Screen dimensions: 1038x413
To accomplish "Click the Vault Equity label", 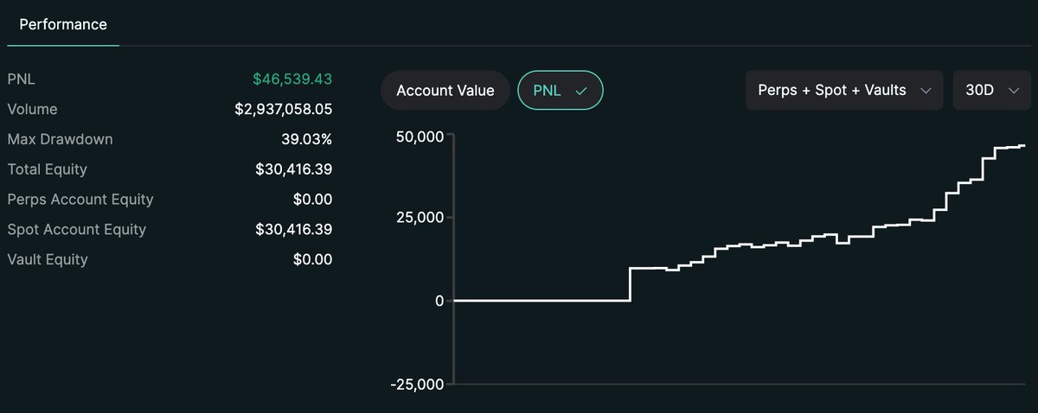I will tap(48, 259).
